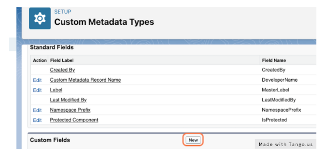Open the Last Modified By field
This screenshot has height=156, width=327.
68,100
